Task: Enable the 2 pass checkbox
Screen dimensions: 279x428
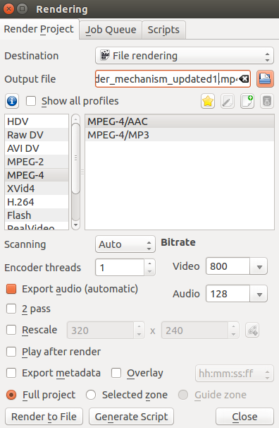Action: click(11, 309)
